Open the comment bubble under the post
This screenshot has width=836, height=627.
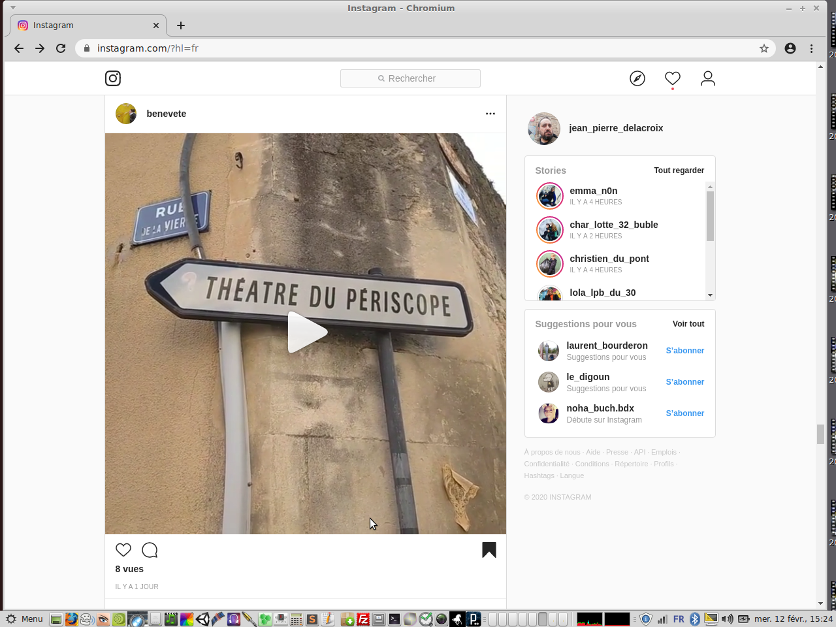coord(150,550)
